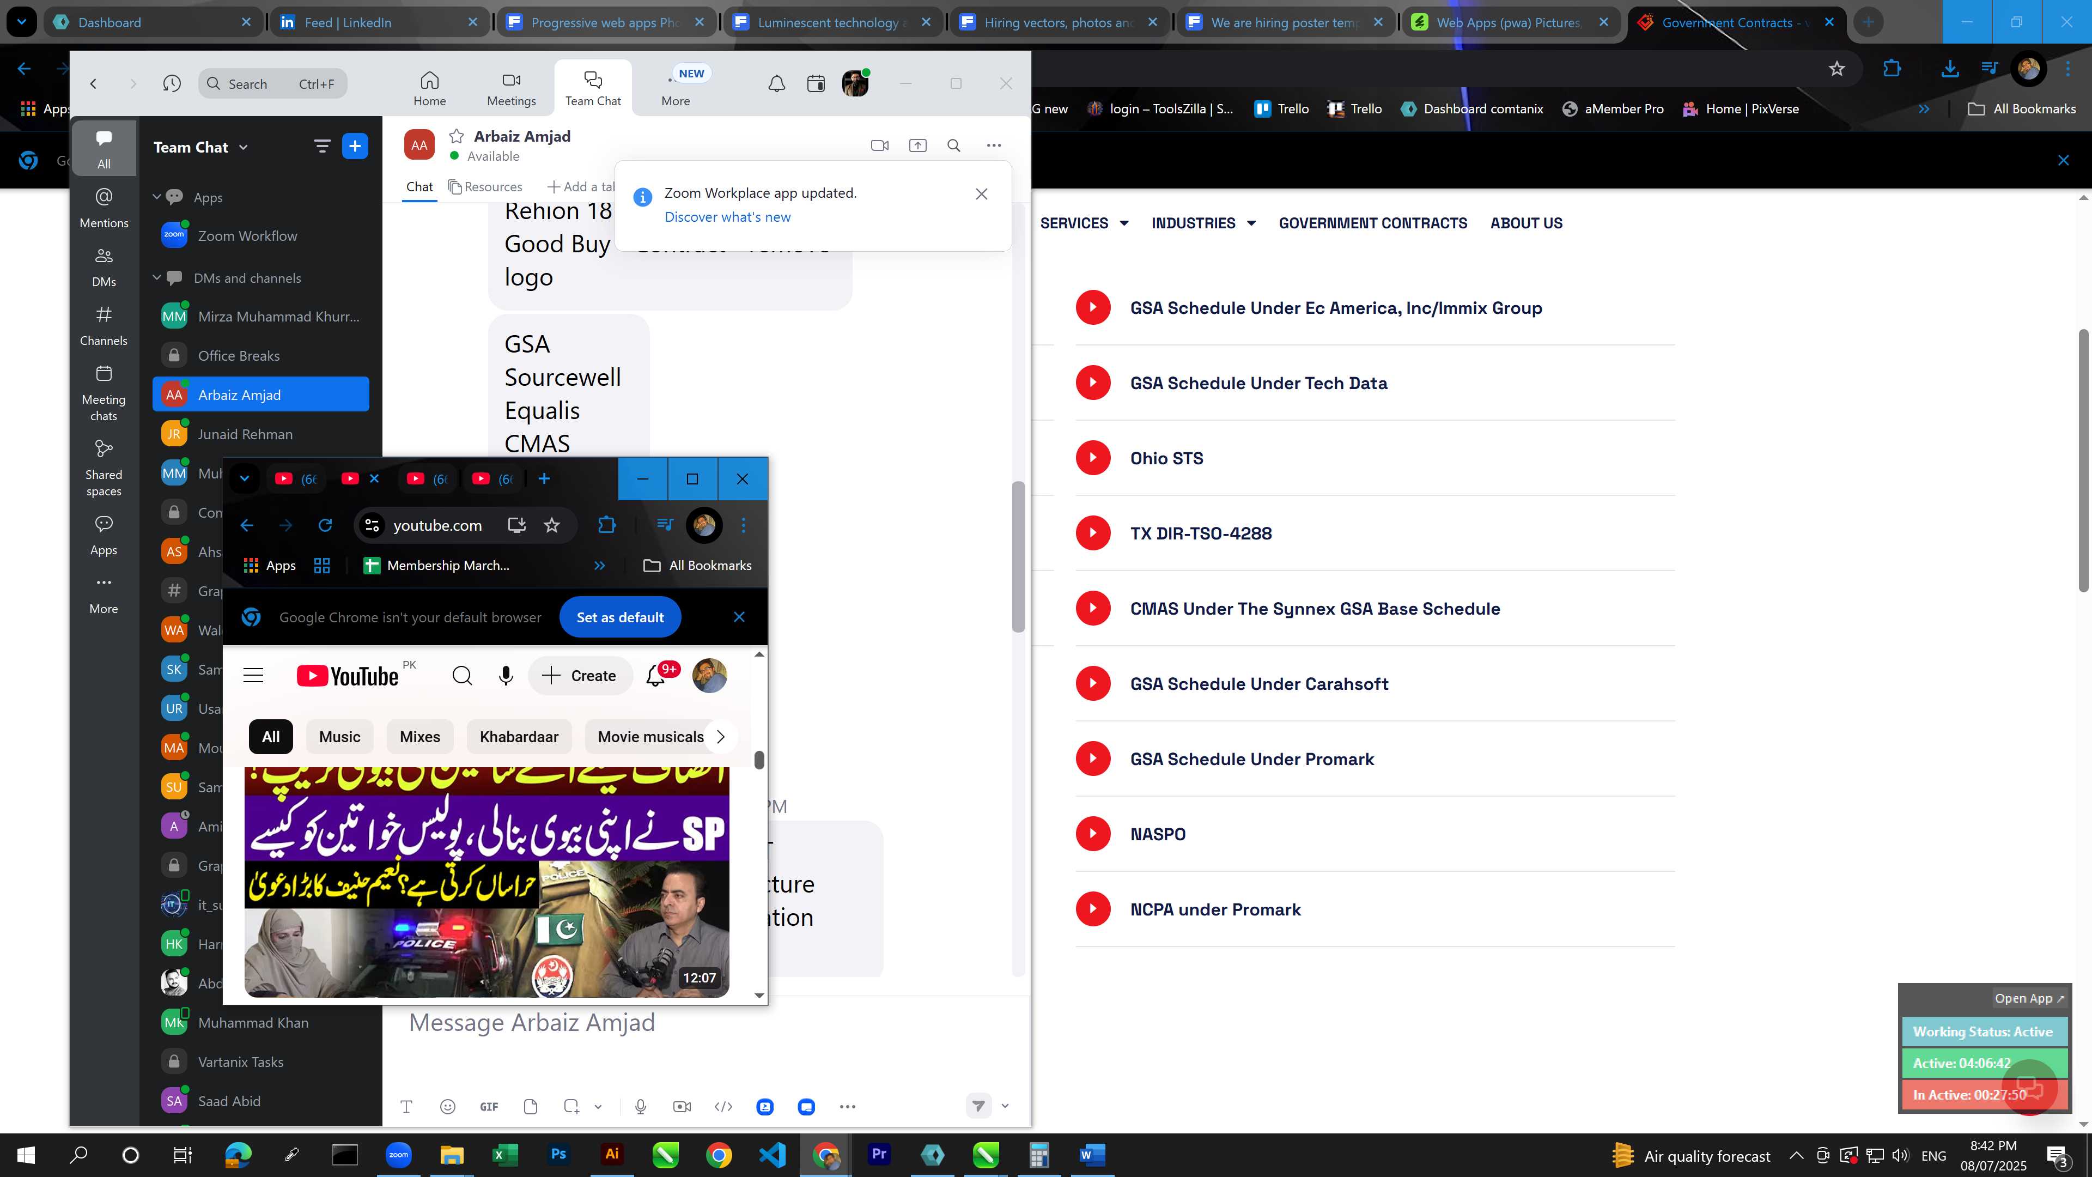Open Zoom Workflow chat
The height and width of the screenshot is (1177, 2092).
pyautogui.click(x=261, y=235)
